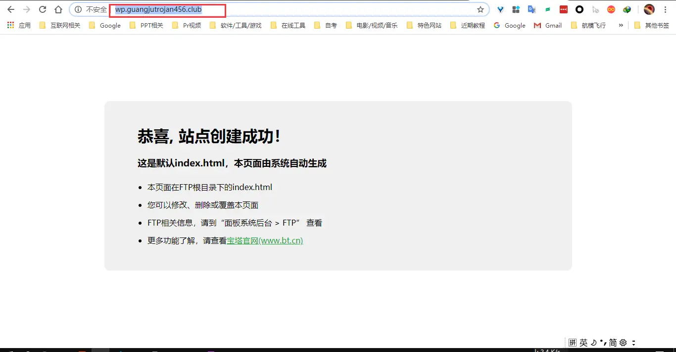This screenshot has height=352, width=676.
Task: Click the LastPass extension icon
Action: 563,9
